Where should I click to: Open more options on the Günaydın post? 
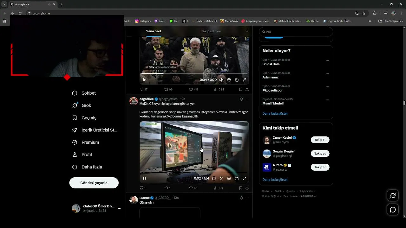tap(247, 198)
